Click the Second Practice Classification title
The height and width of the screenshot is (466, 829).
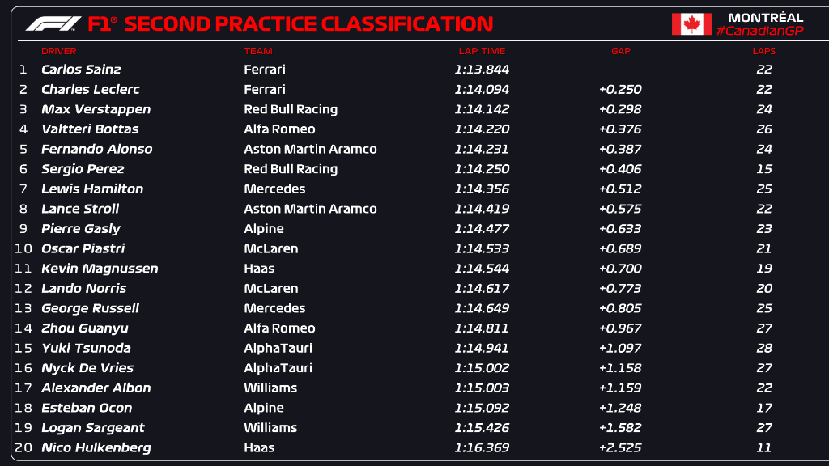click(308, 24)
